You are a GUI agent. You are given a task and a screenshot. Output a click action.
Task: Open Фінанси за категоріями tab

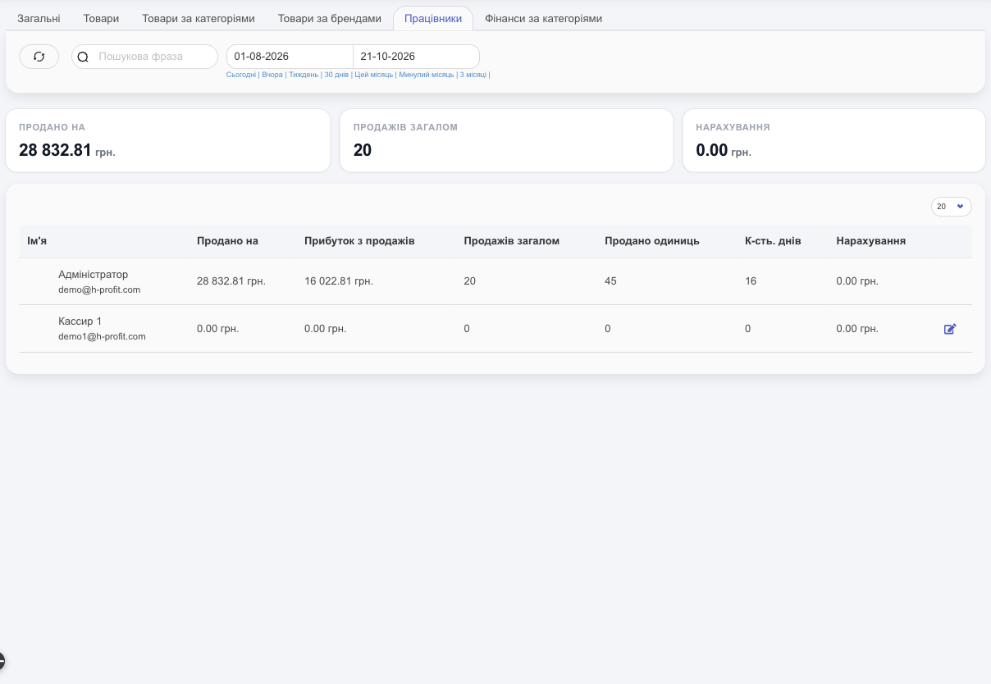pos(544,18)
